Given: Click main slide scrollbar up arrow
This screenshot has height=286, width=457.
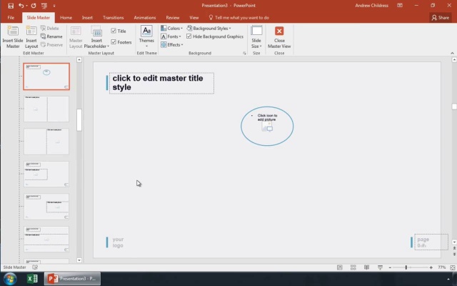Looking at the screenshot, I should (454, 59).
